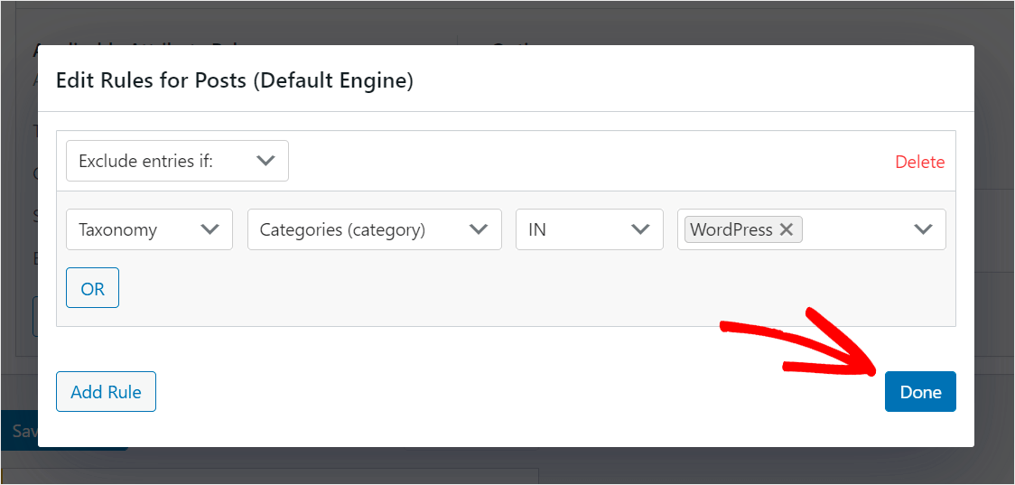The image size is (1015, 485).
Task: Click the chevron arrow beside Categories (category)
Action: (x=479, y=229)
